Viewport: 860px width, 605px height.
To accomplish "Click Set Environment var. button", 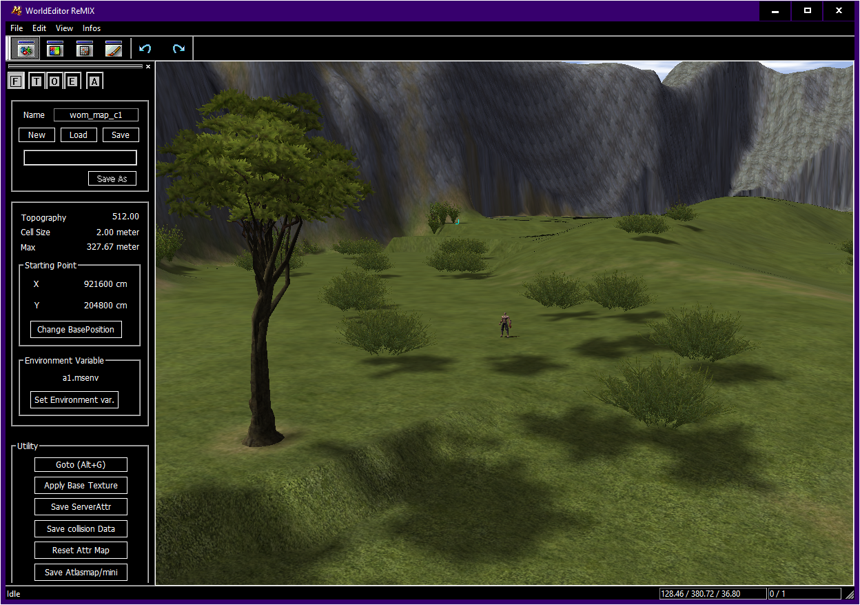I will 74,400.
